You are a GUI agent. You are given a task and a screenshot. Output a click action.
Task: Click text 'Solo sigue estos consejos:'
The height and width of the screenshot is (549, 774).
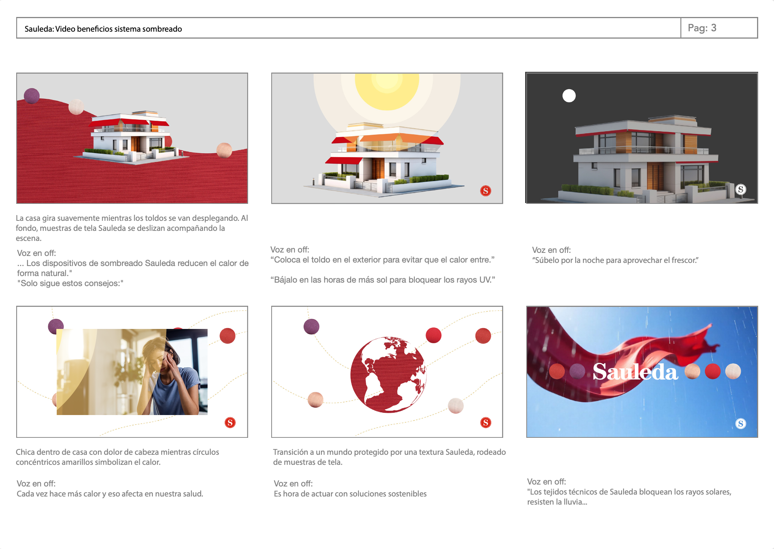coord(70,283)
